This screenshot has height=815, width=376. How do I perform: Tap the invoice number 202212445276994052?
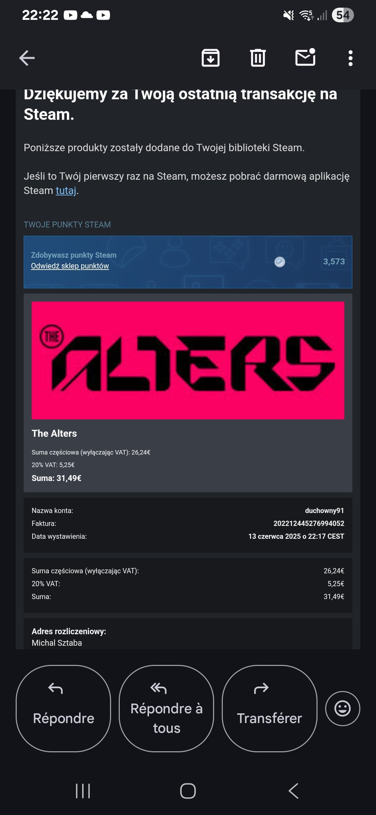(x=309, y=523)
